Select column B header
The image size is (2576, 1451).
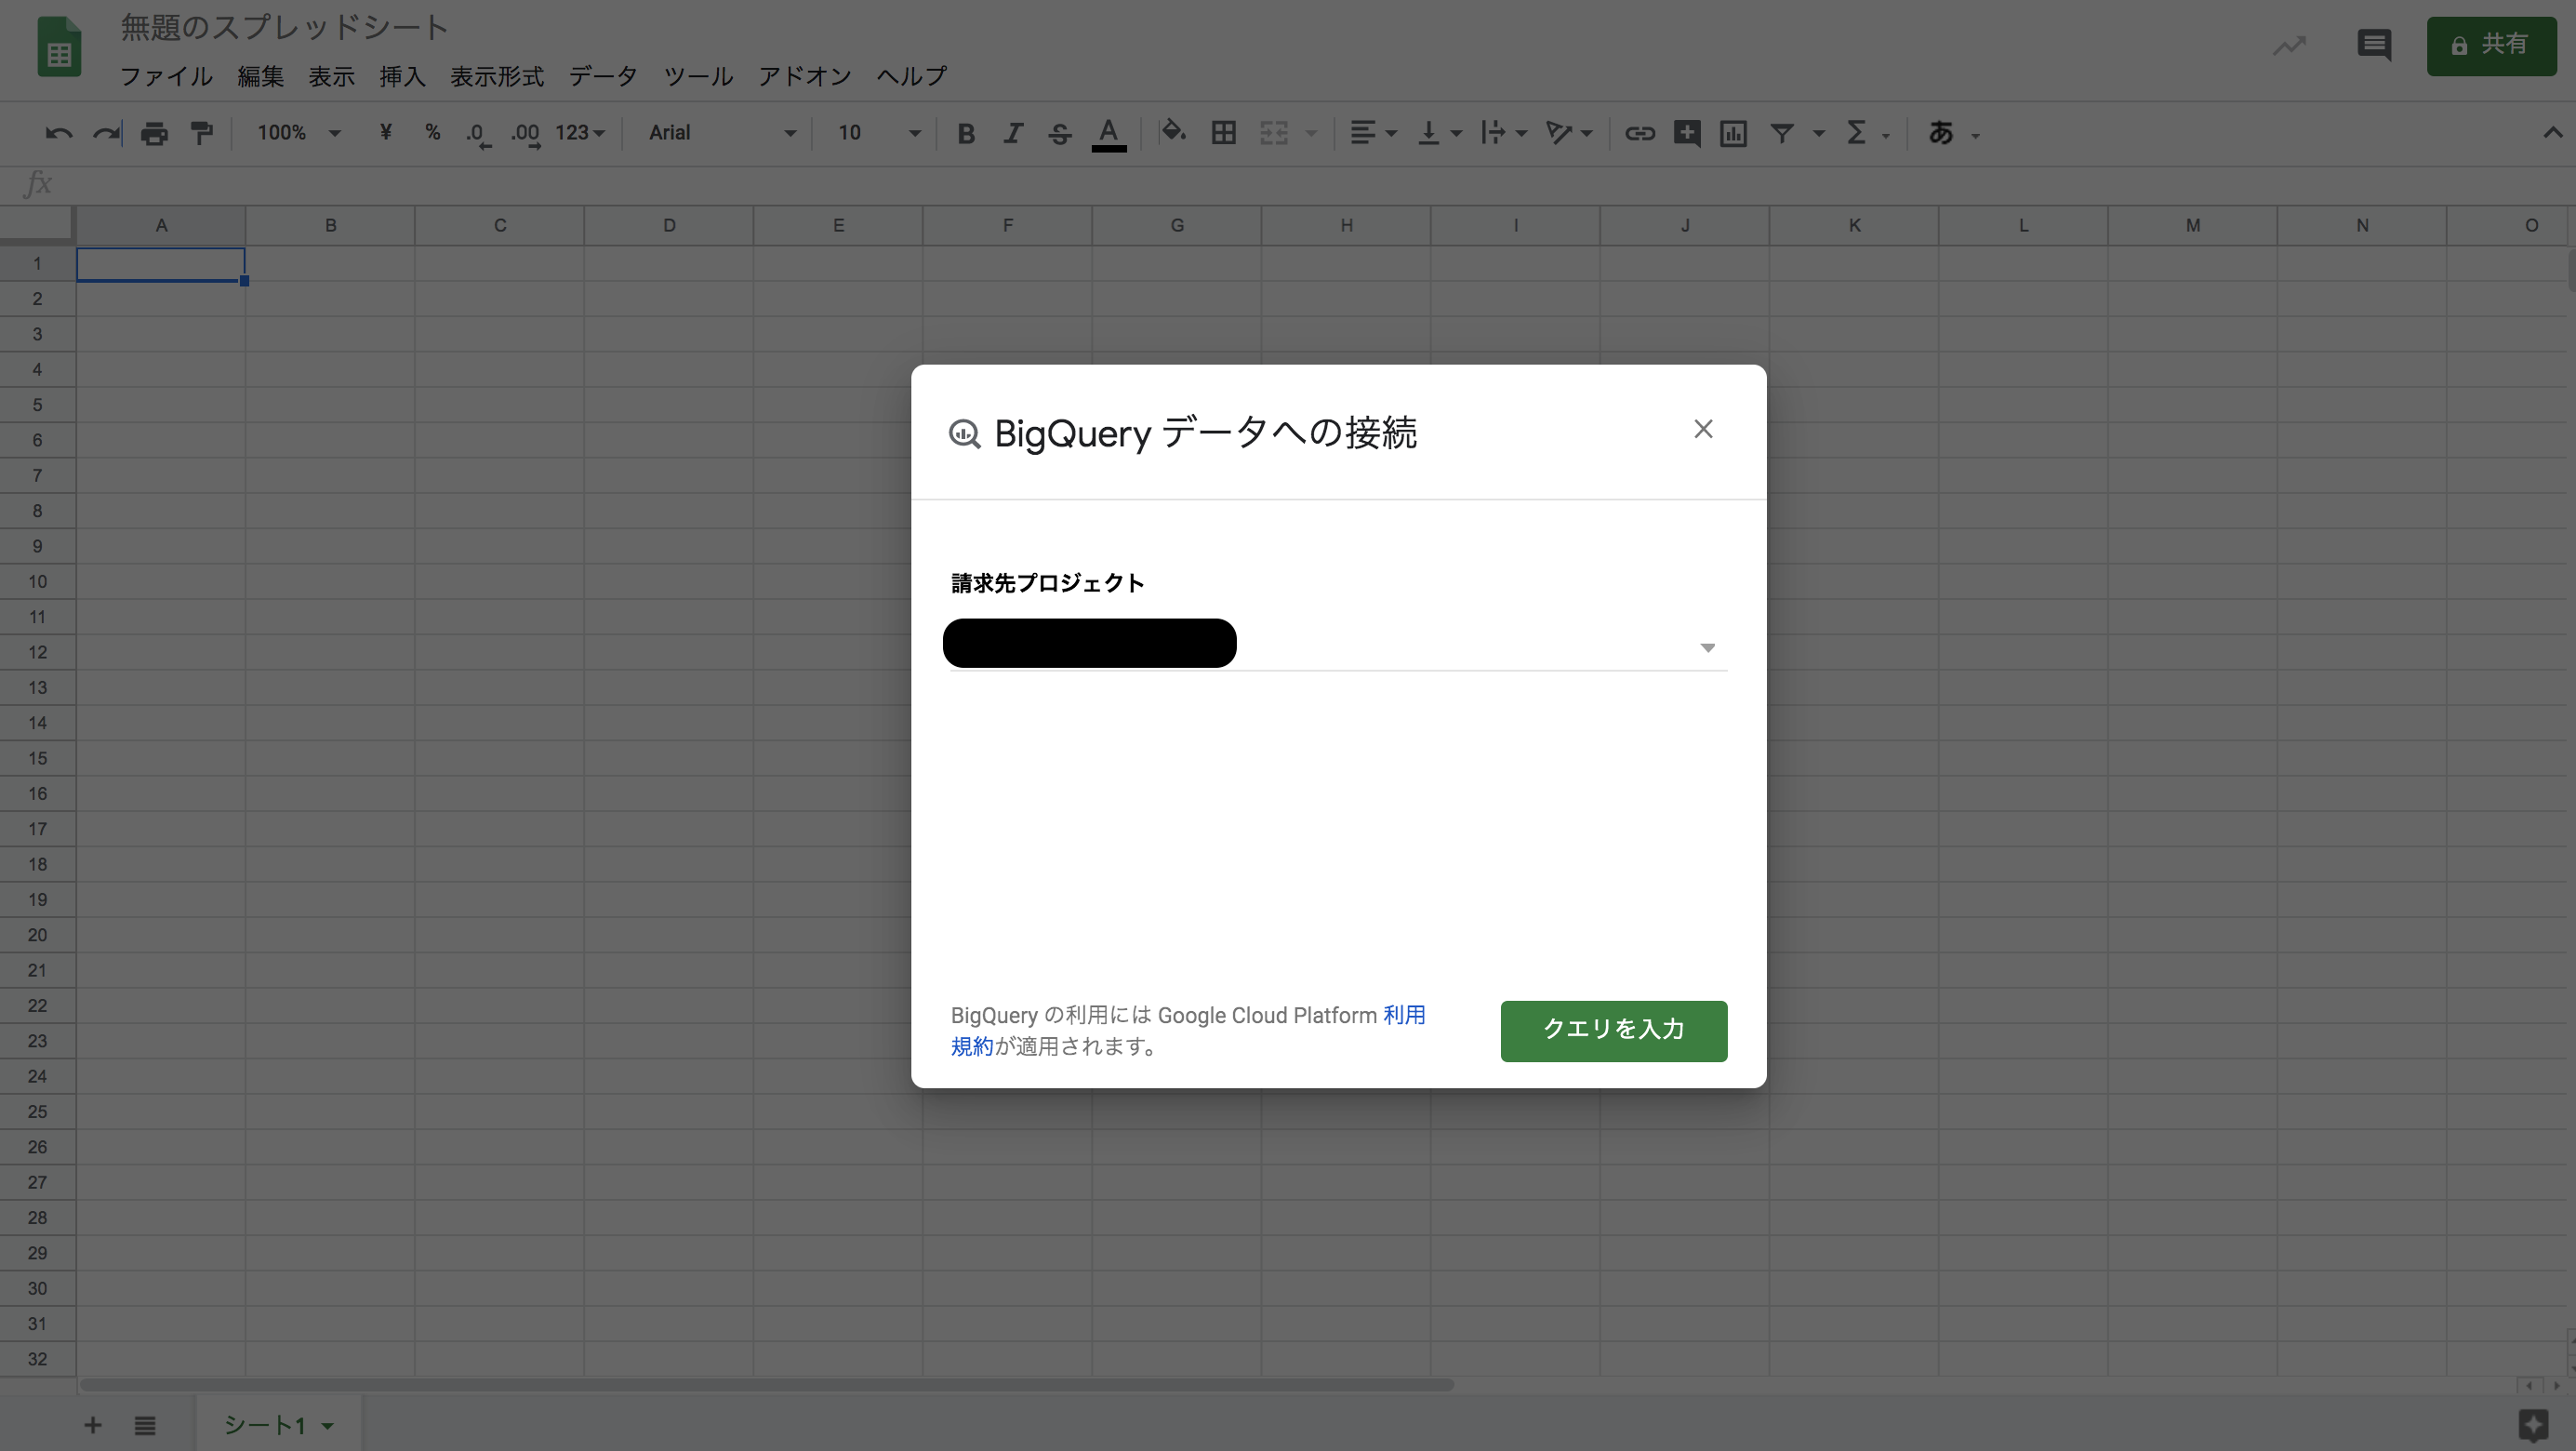pos(330,225)
